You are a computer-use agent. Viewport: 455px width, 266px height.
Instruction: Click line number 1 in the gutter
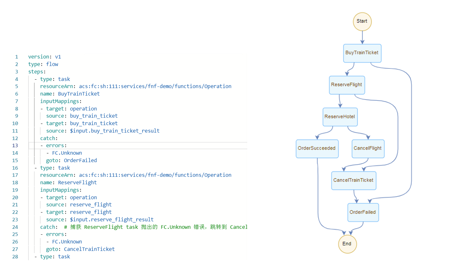pyautogui.click(x=16, y=57)
